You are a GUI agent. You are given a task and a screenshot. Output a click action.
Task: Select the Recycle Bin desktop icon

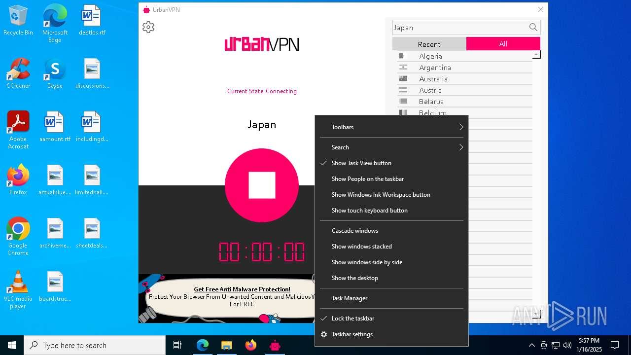18,21
